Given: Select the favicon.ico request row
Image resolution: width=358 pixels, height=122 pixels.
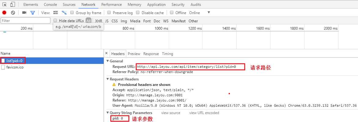Looking at the screenshot, I should click(x=52, y=67).
